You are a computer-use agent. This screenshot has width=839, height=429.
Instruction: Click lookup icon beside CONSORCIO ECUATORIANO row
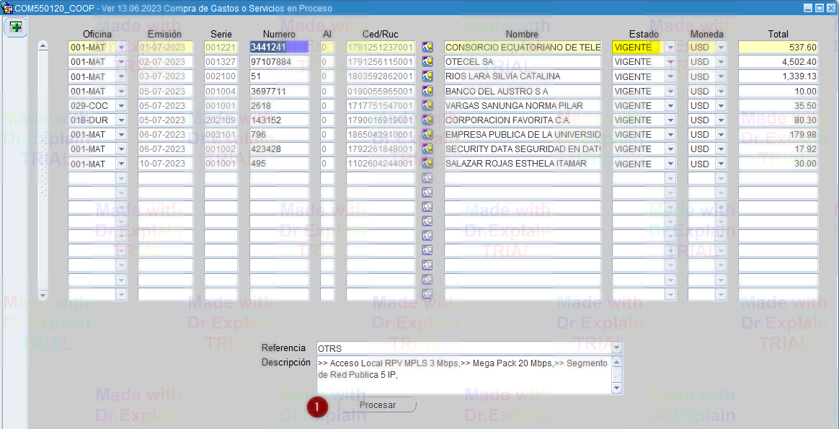[427, 47]
